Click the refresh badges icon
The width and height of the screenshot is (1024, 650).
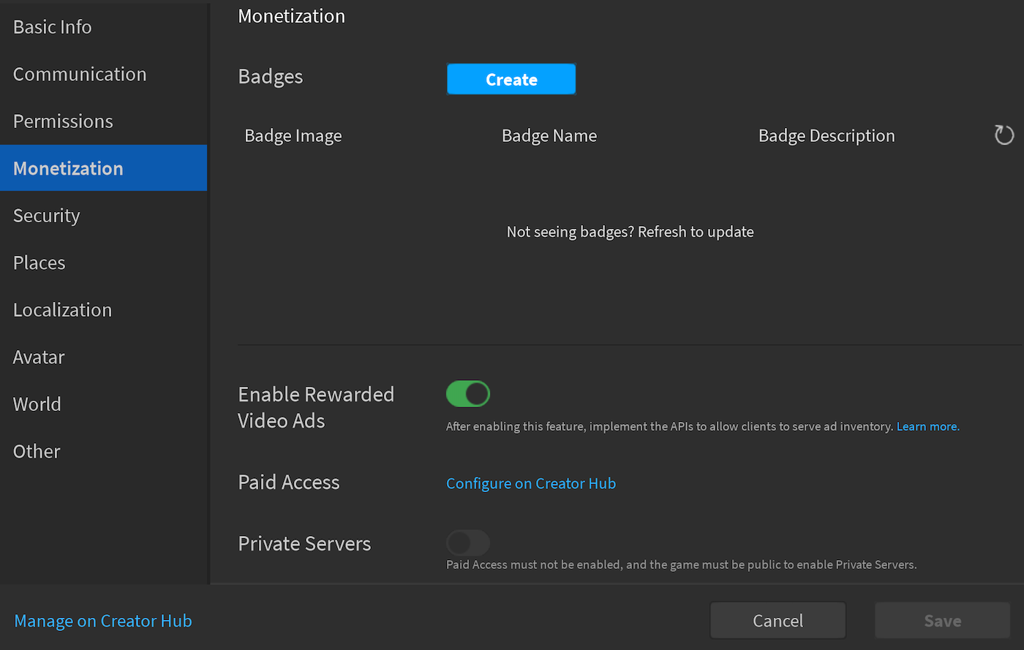1004,135
